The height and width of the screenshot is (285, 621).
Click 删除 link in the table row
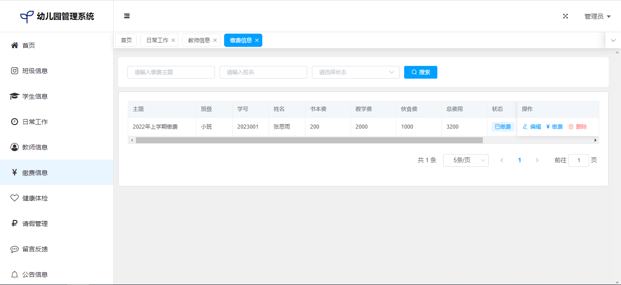click(x=578, y=127)
